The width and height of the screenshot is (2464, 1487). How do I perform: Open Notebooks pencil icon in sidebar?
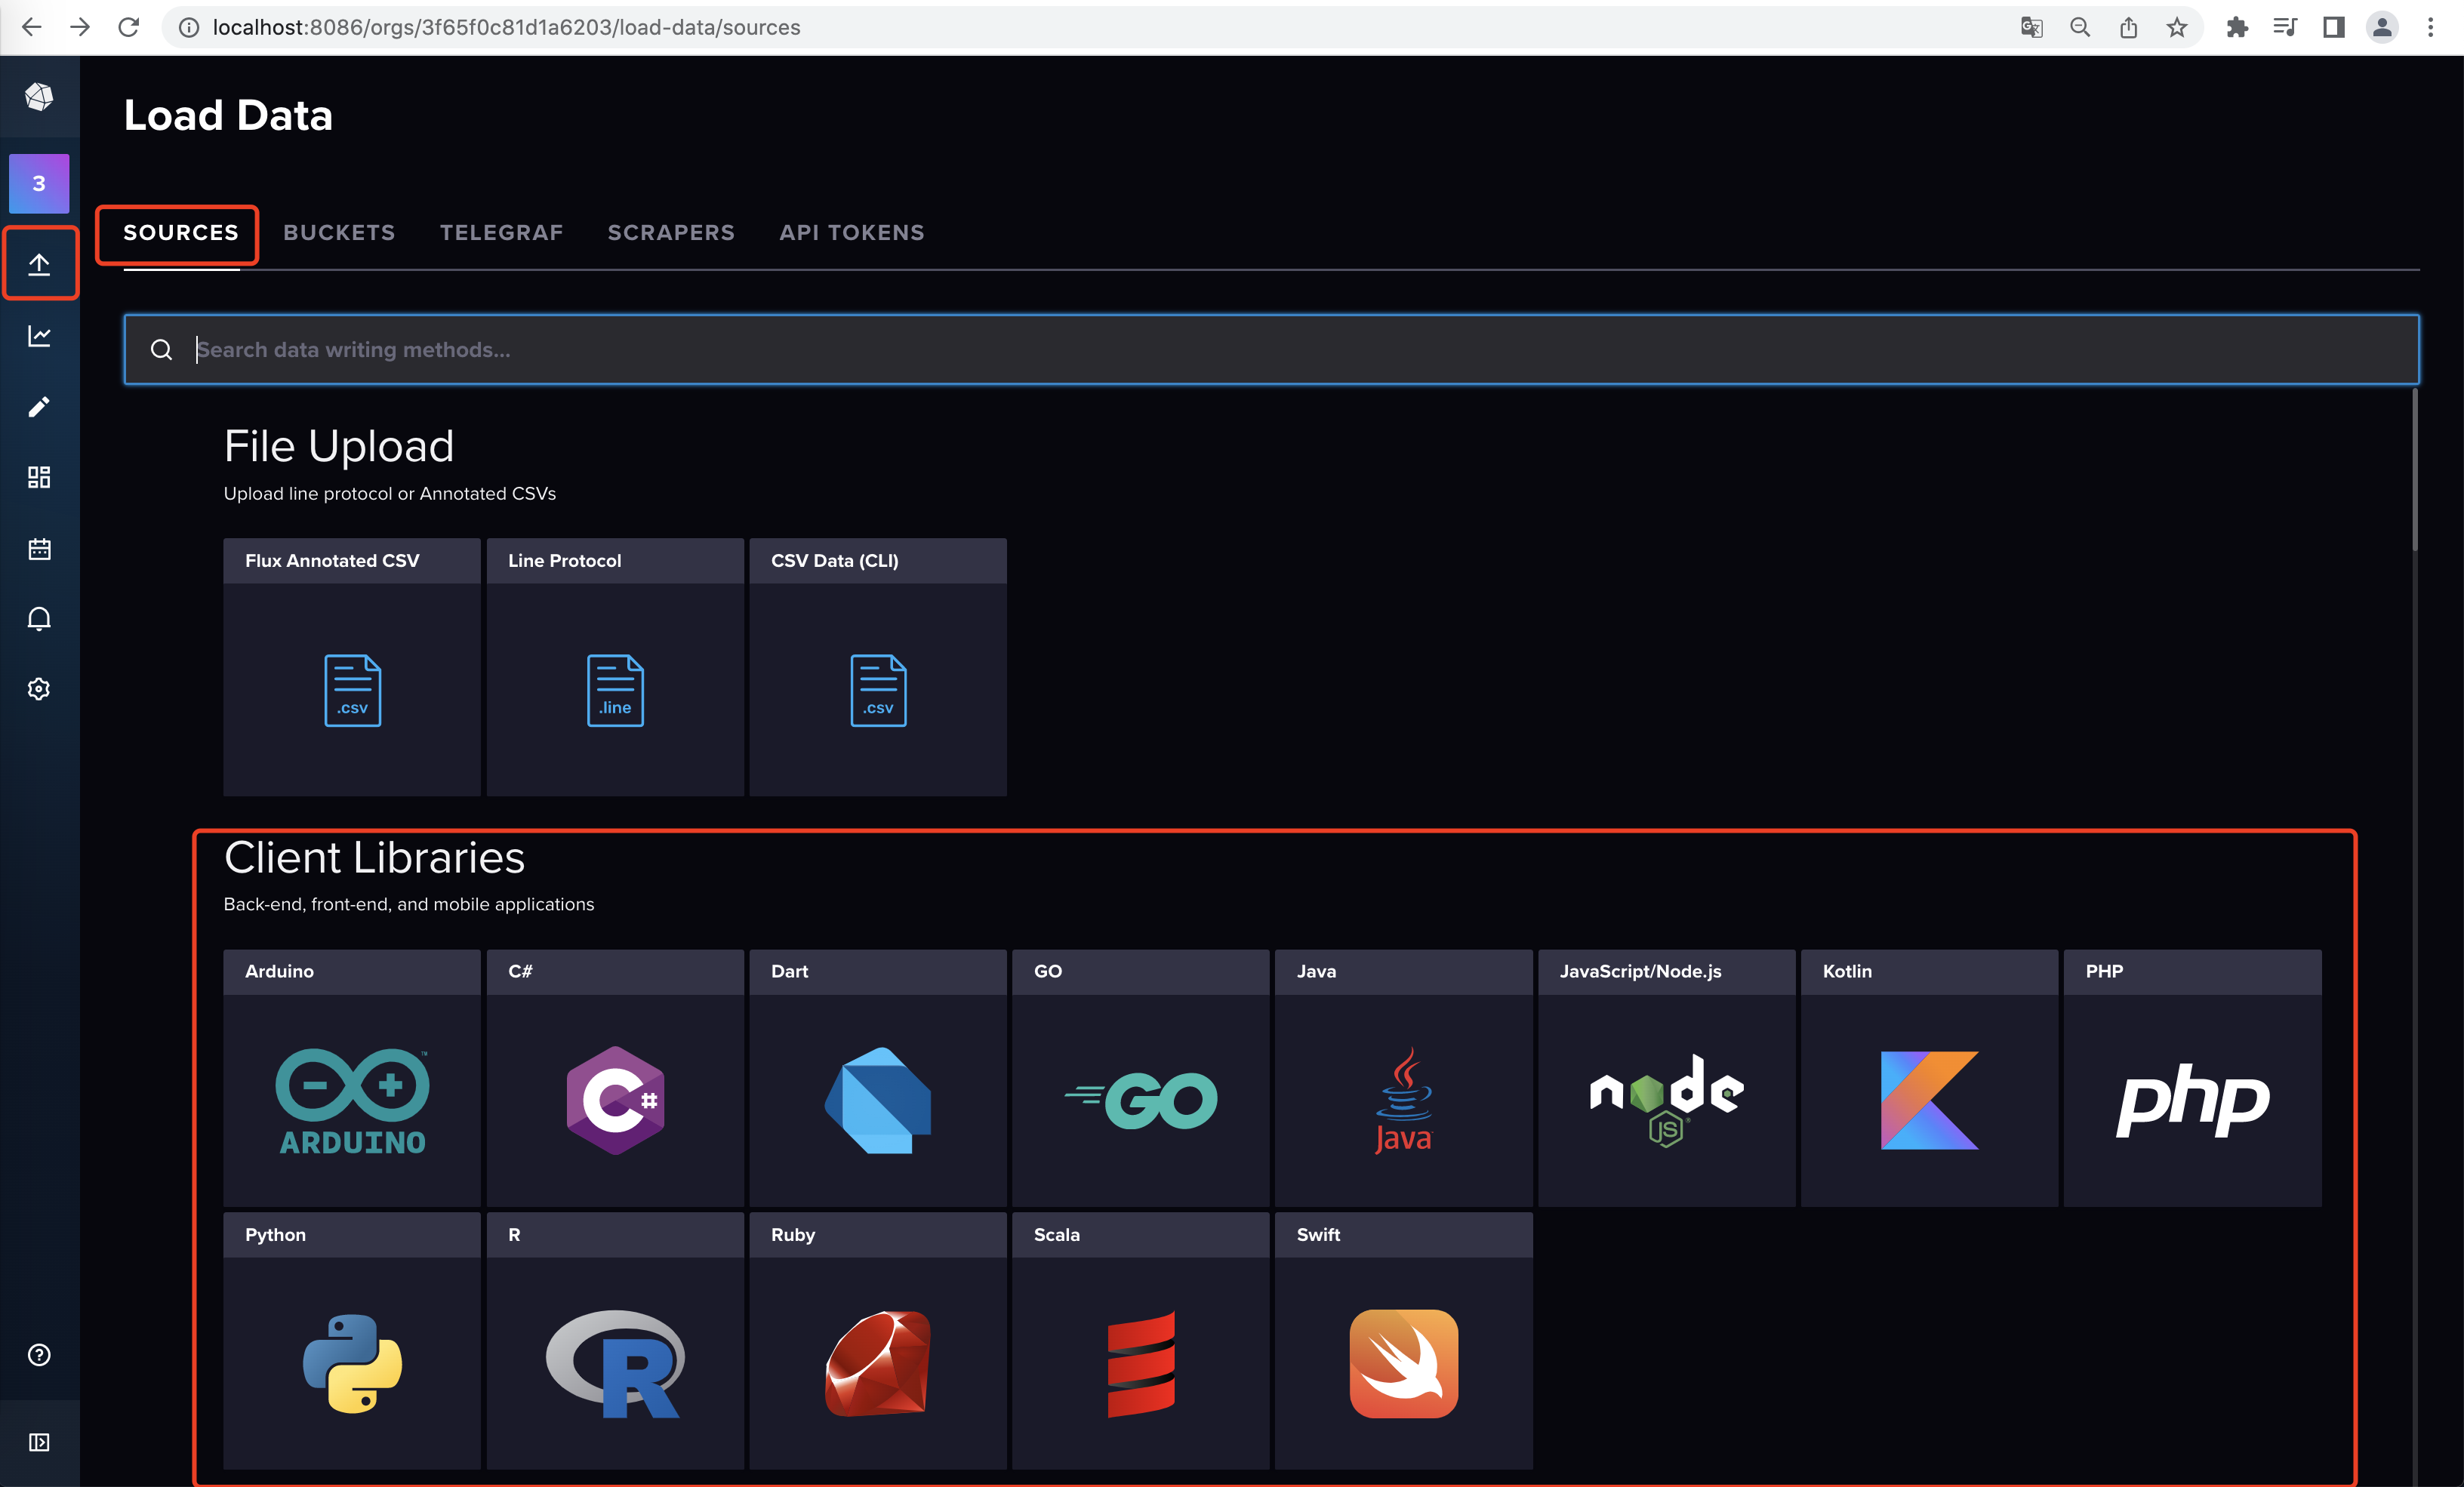click(39, 407)
